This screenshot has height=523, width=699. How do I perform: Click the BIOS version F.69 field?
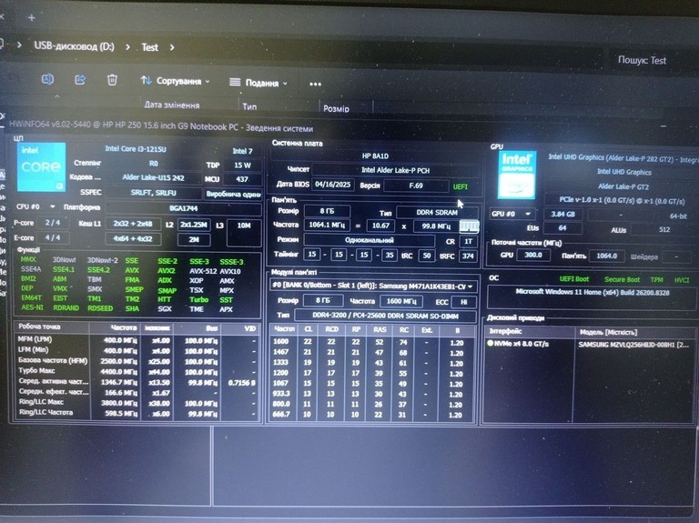coord(415,186)
